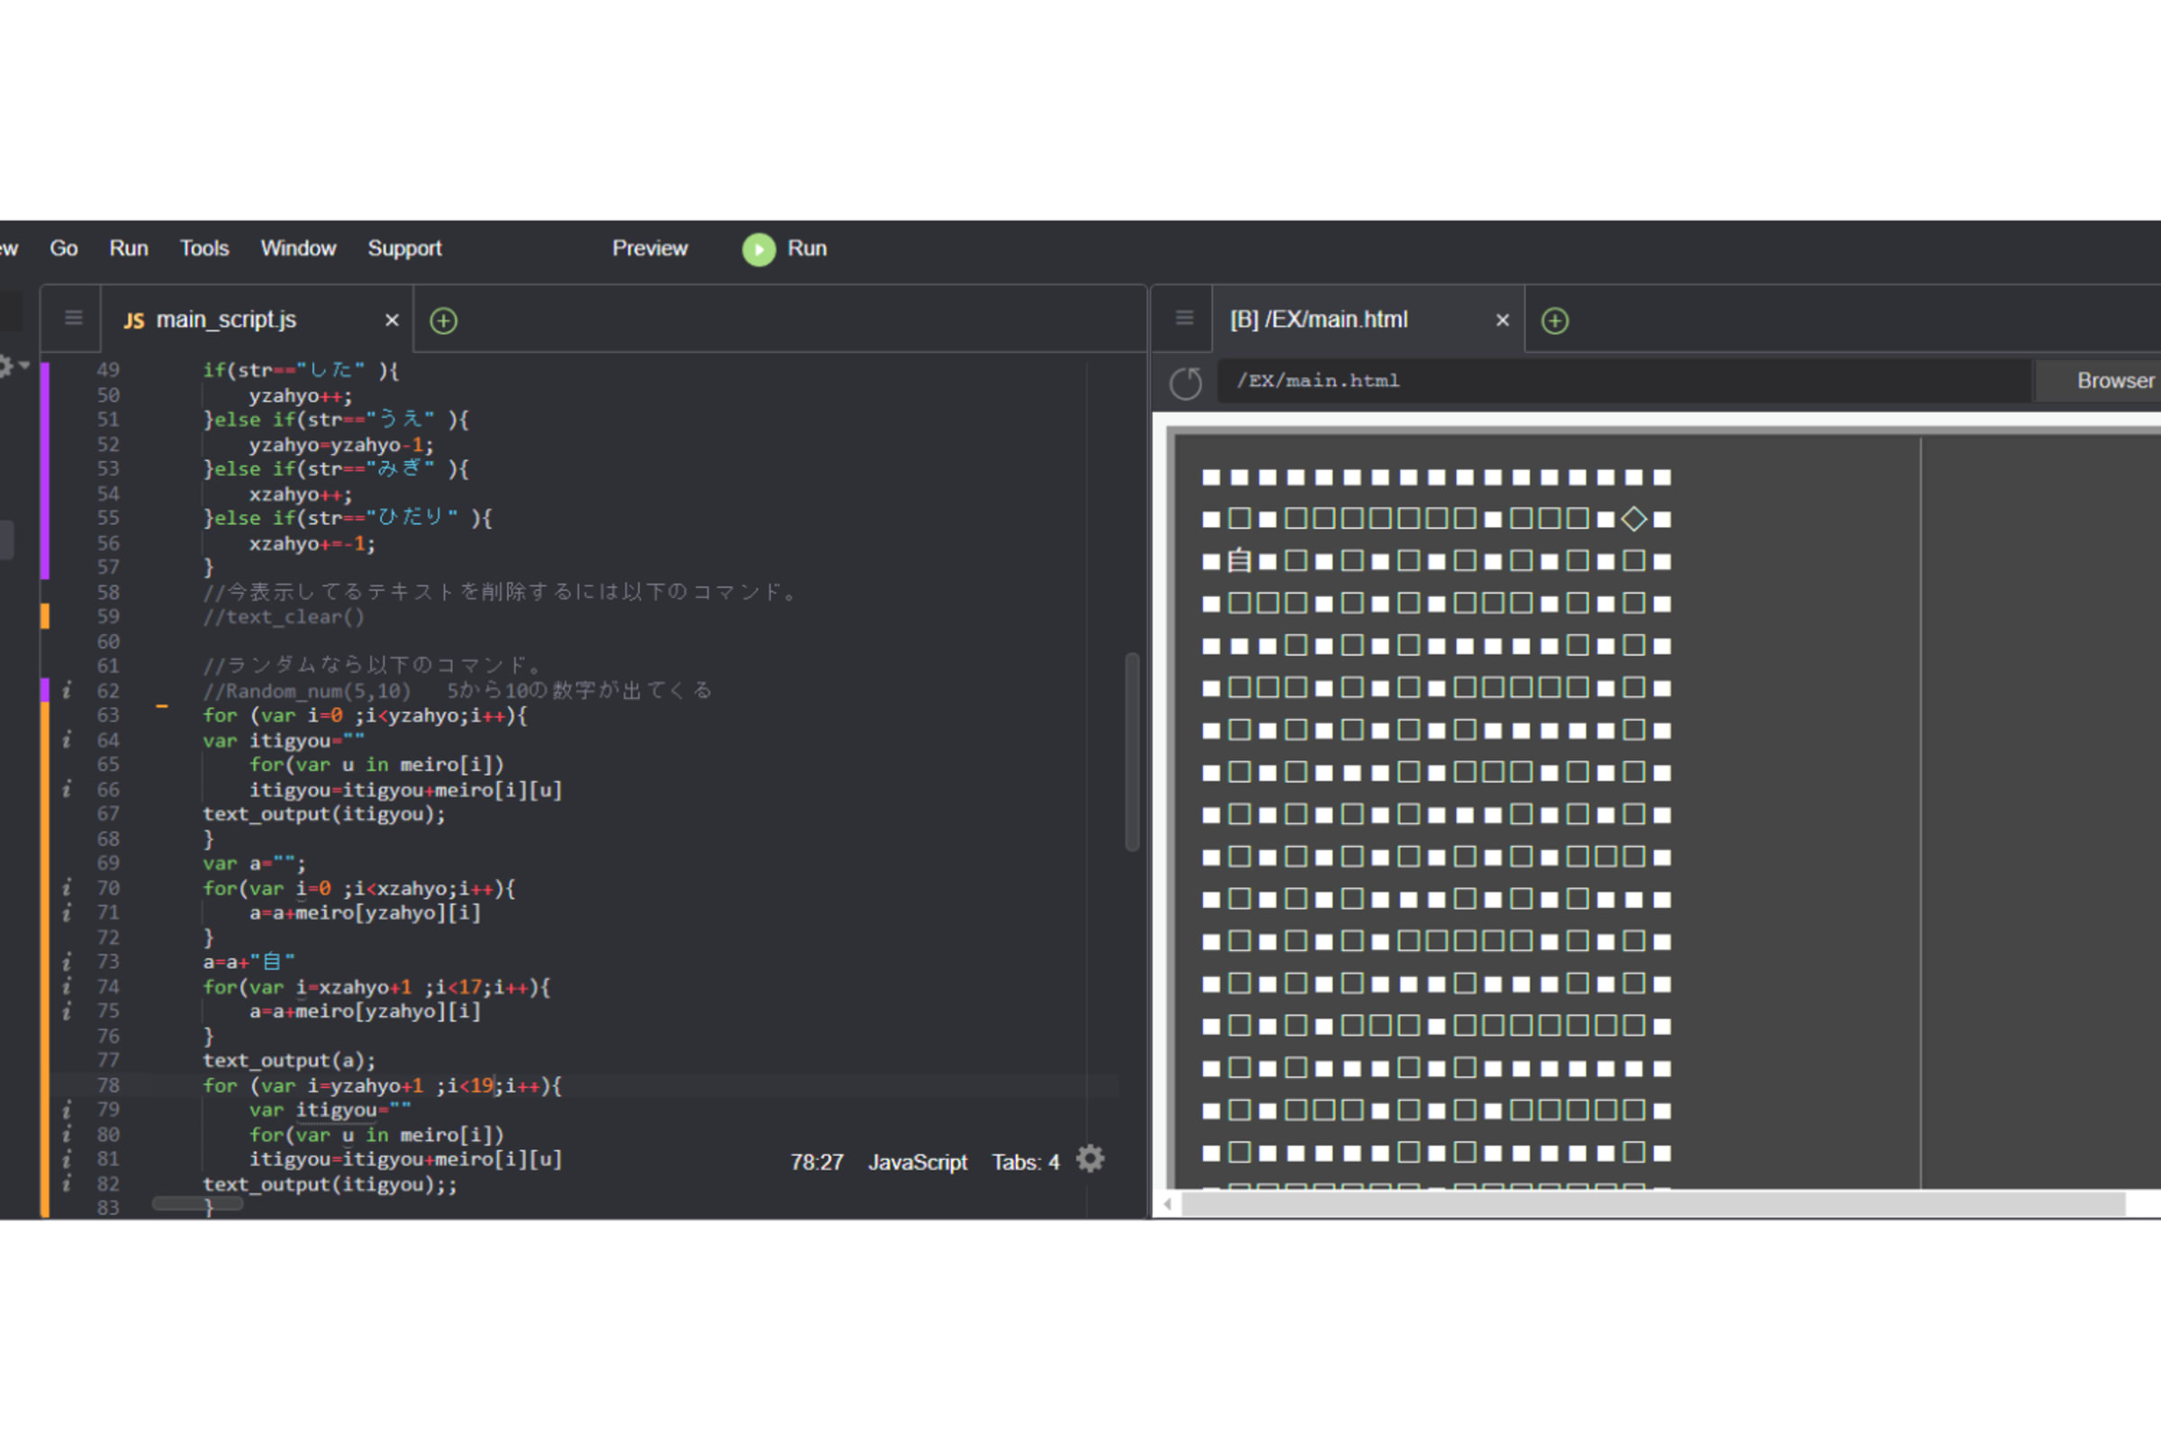
Task: Collapse the code fold on line 63
Action: (162, 706)
